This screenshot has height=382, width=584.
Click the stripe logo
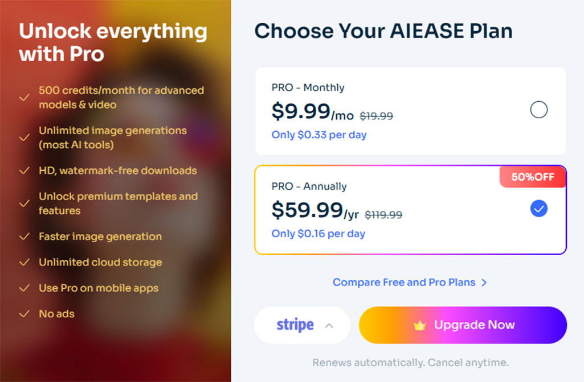(x=295, y=325)
